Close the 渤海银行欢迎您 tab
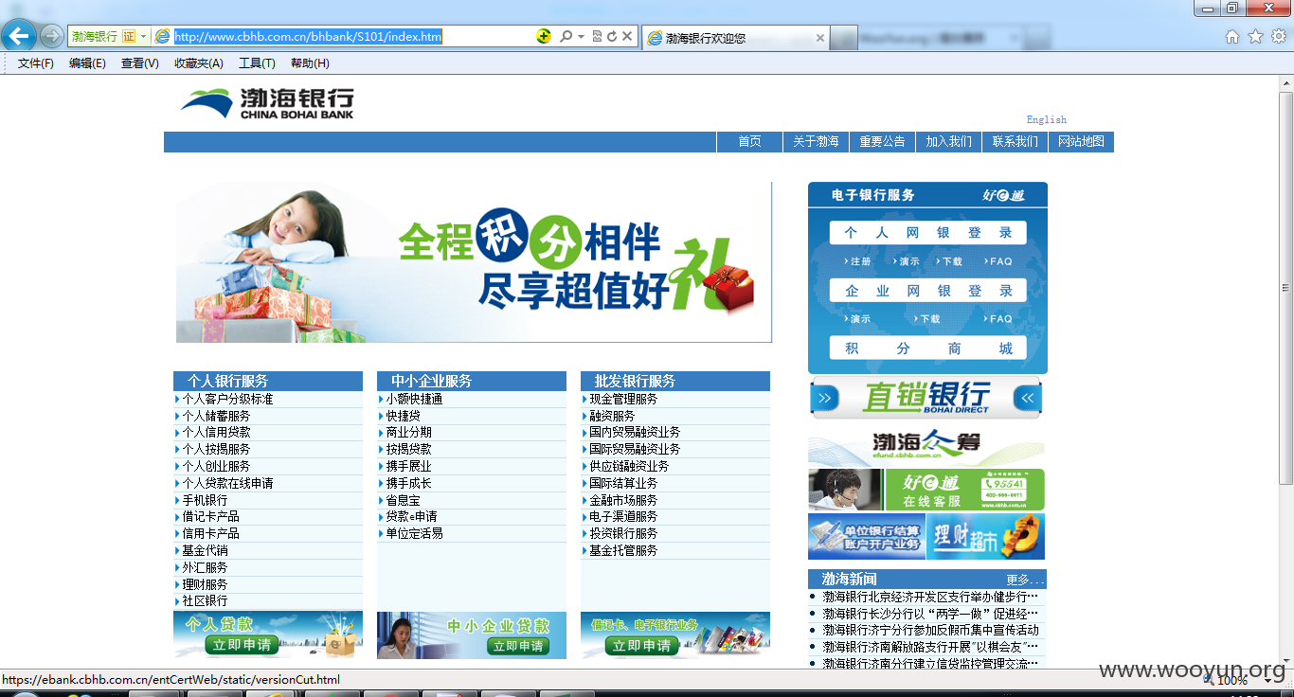 click(820, 37)
